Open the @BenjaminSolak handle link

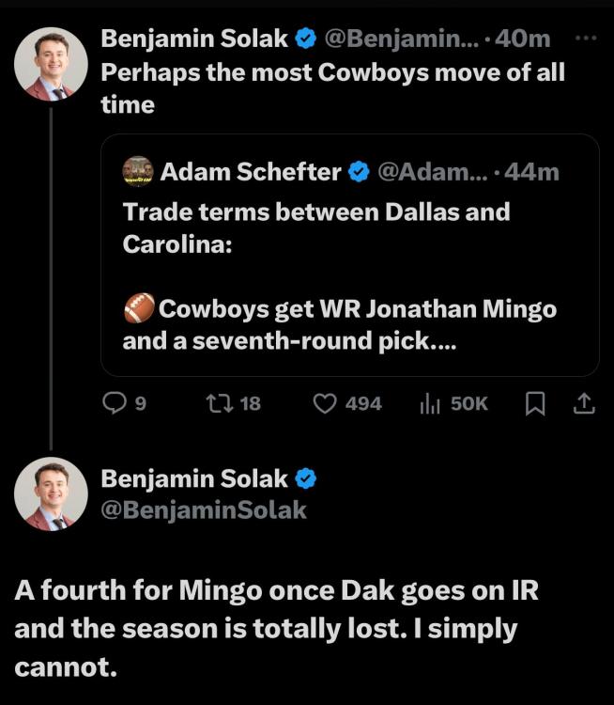tap(204, 510)
